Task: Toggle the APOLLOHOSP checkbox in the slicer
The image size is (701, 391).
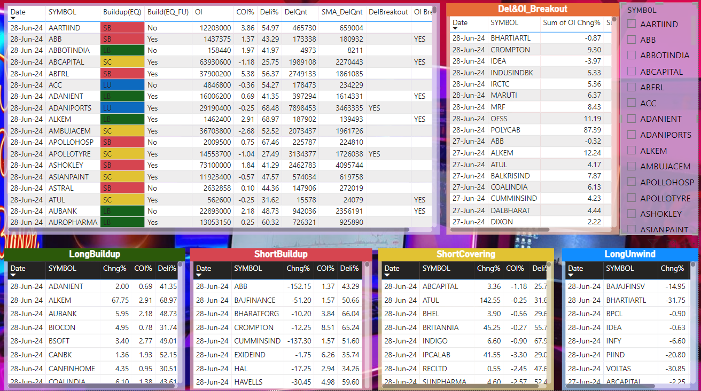Action: (x=632, y=182)
